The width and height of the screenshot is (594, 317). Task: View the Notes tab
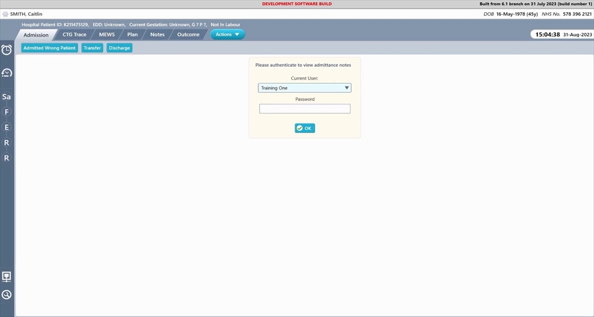coord(157,34)
